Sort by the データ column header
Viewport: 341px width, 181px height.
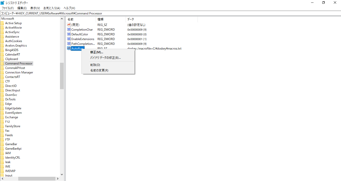(x=162, y=19)
